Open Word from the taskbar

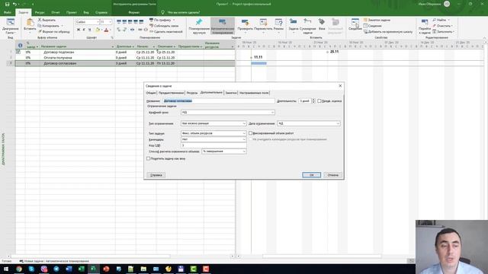tap(69, 269)
